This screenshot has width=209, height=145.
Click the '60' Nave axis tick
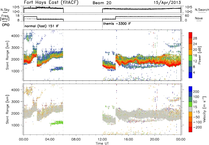187,16
